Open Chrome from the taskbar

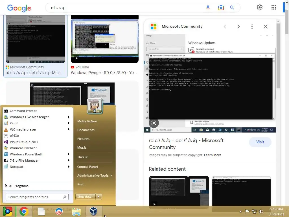24,211
